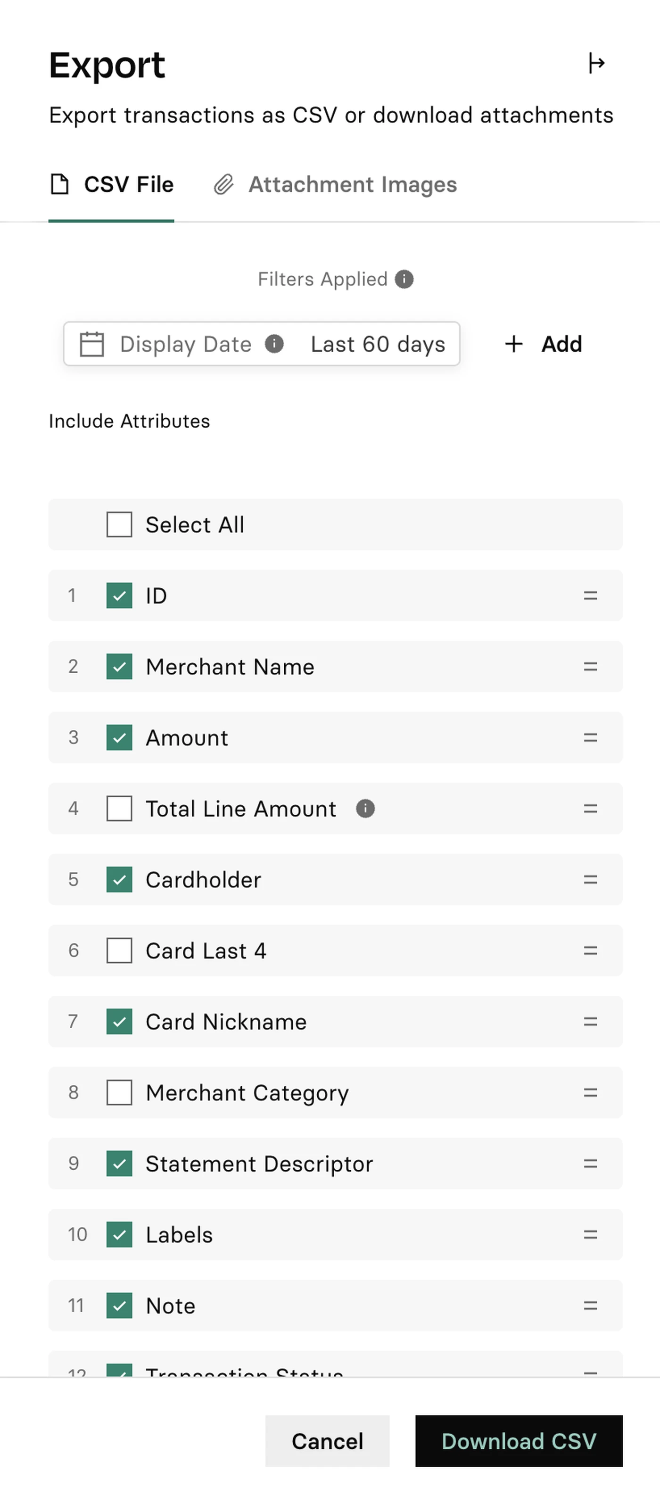Screen dimensions: 660x1504
Task: Click the info icon beside Filters Applied
Action: (404, 280)
